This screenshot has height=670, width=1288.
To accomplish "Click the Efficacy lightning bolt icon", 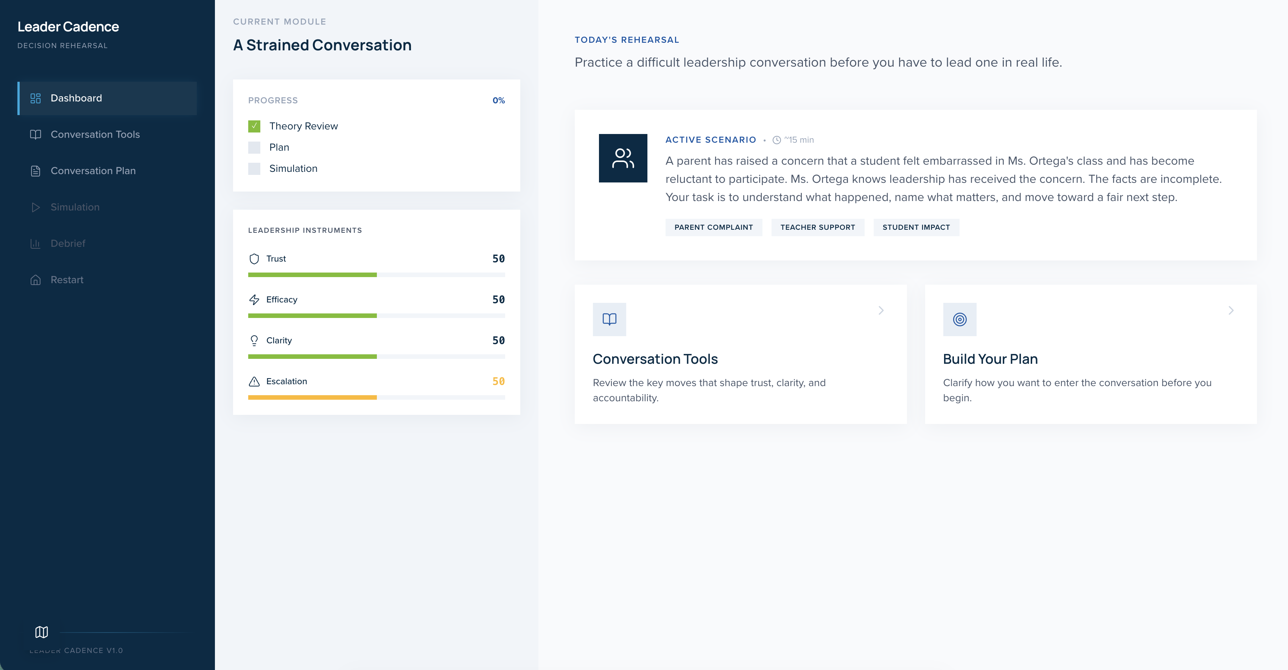I will coord(254,299).
